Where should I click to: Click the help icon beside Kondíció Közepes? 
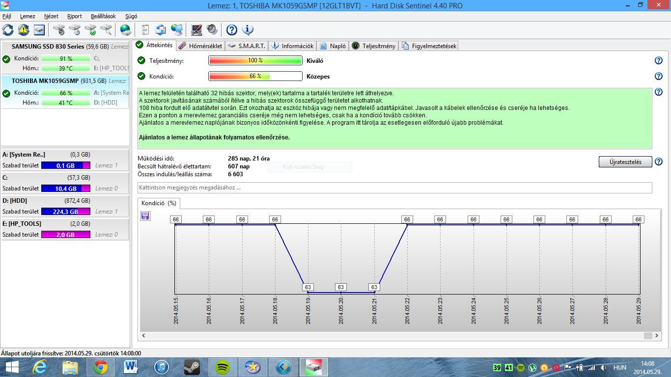[659, 76]
